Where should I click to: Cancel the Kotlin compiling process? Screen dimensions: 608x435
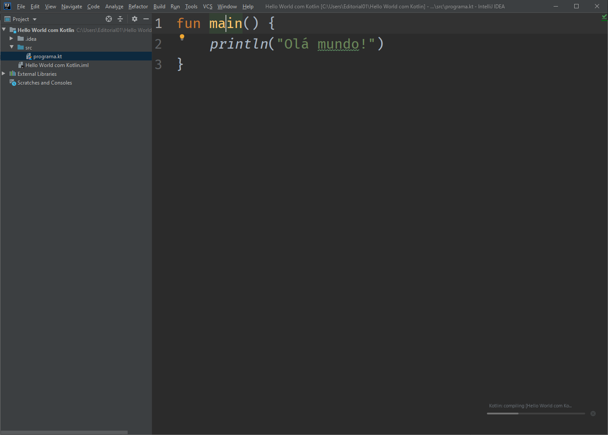pyautogui.click(x=593, y=414)
